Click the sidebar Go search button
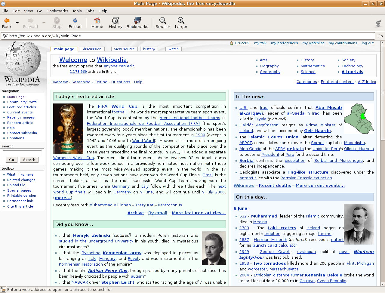 11,160
